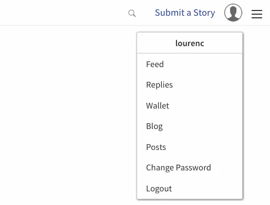Check wallet balance via Wallet item

pyautogui.click(x=190, y=105)
